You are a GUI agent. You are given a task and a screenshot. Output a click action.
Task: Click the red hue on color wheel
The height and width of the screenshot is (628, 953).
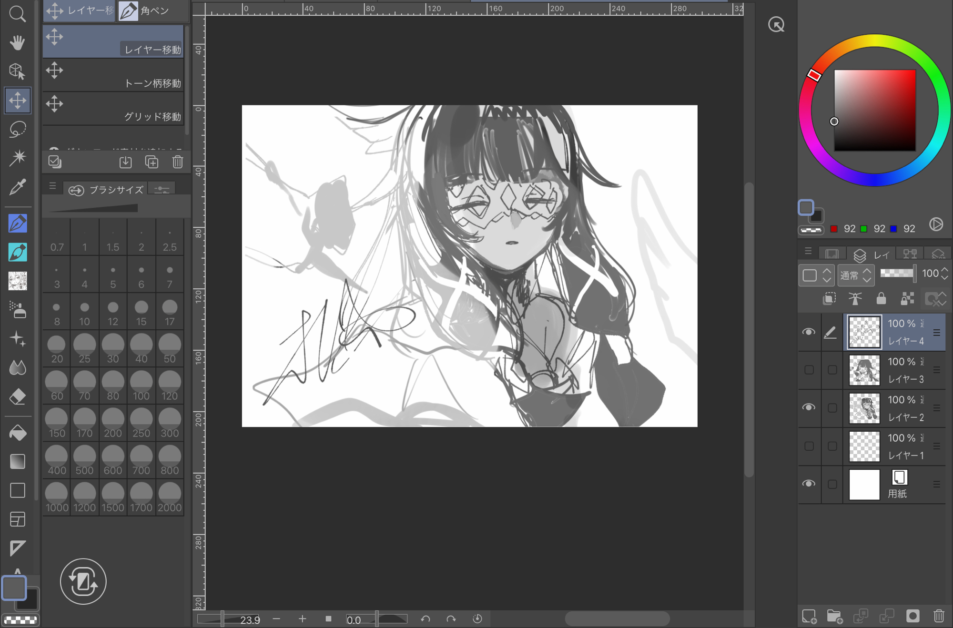coord(814,75)
